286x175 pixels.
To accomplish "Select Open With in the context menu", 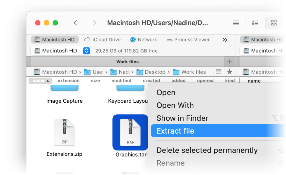I will [175, 105].
